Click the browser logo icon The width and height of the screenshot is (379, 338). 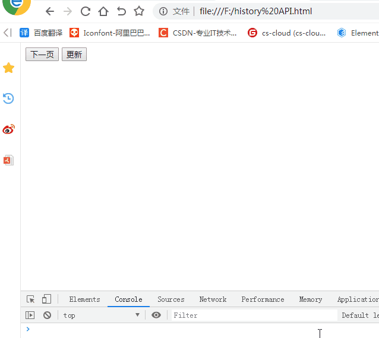(x=17, y=6)
